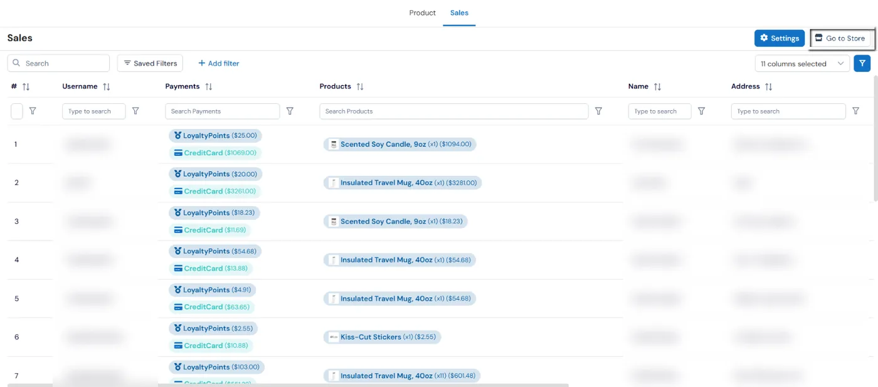878x387 pixels.
Task: Sort by Name column
Action: (657, 87)
